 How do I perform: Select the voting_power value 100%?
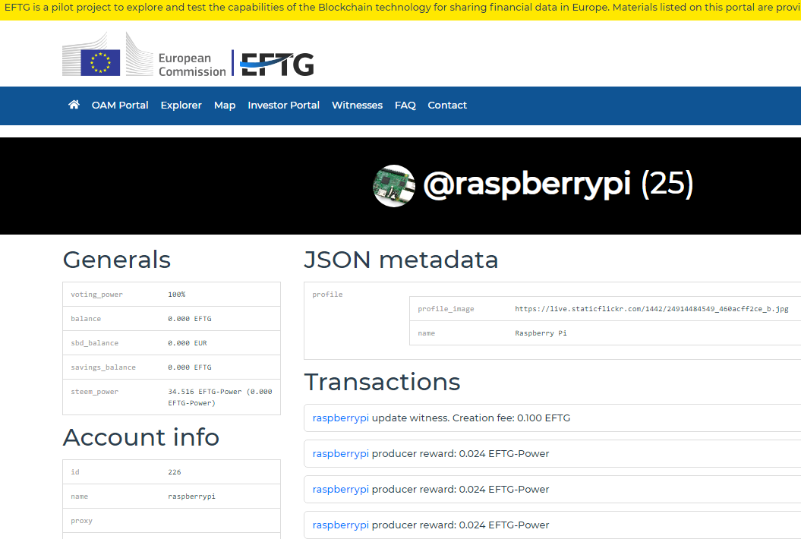pyautogui.click(x=177, y=295)
